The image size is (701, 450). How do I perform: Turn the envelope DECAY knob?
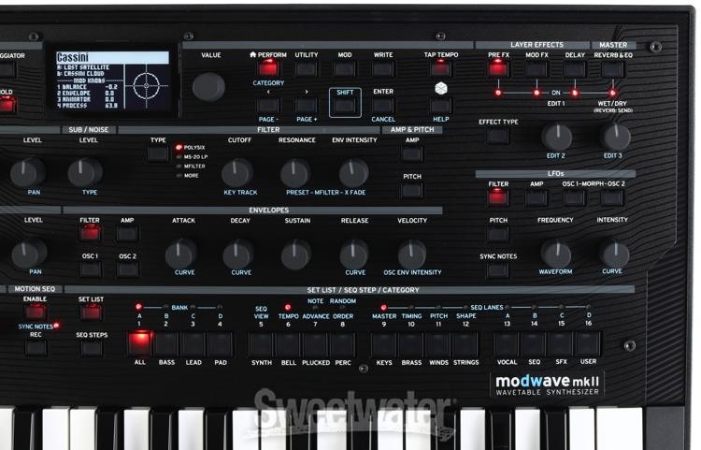coord(238,254)
